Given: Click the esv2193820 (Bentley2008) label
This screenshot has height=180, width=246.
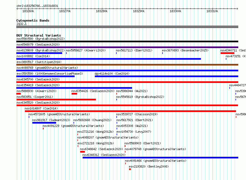Looking at the screenshot, I should pyautogui.click(x=149, y=166).
